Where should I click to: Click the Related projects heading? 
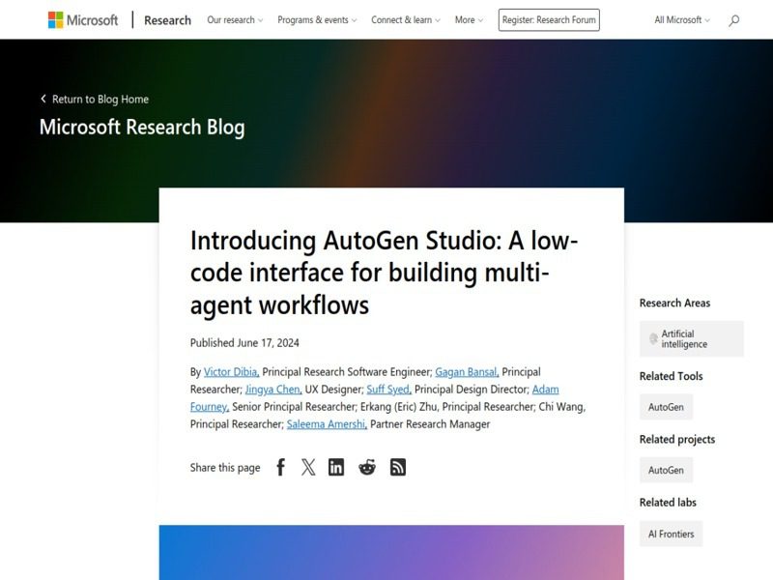pos(677,439)
